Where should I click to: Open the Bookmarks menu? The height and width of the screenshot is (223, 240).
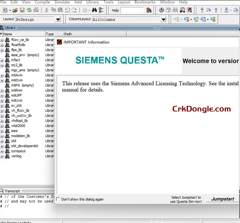tap(145, 2)
